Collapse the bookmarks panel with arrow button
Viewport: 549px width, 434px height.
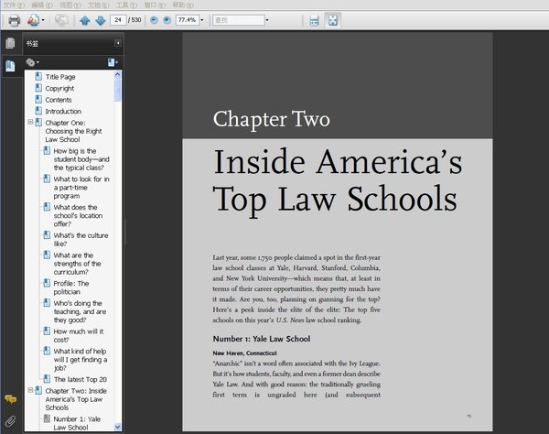click(x=118, y=43)
